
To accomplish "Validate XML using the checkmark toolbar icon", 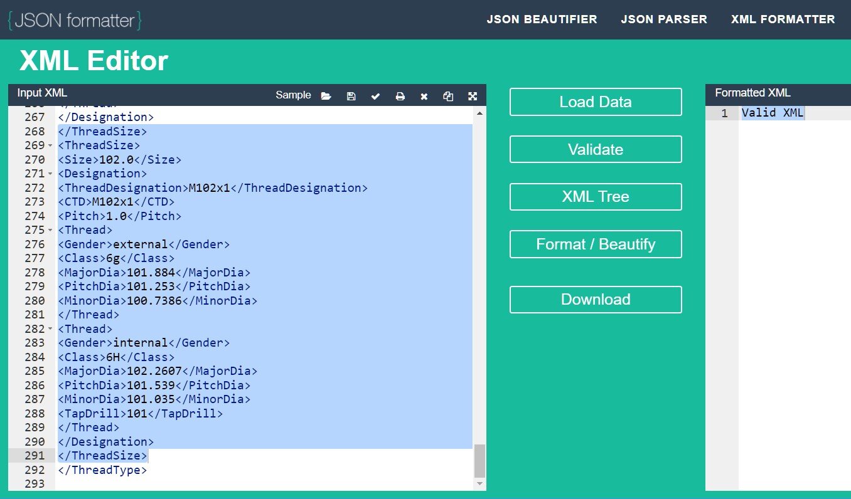I will (x=375, y=96).
